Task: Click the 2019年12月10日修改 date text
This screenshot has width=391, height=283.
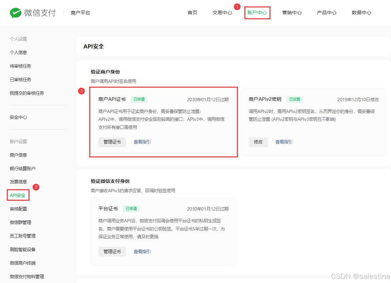Action: click(358, 100)
